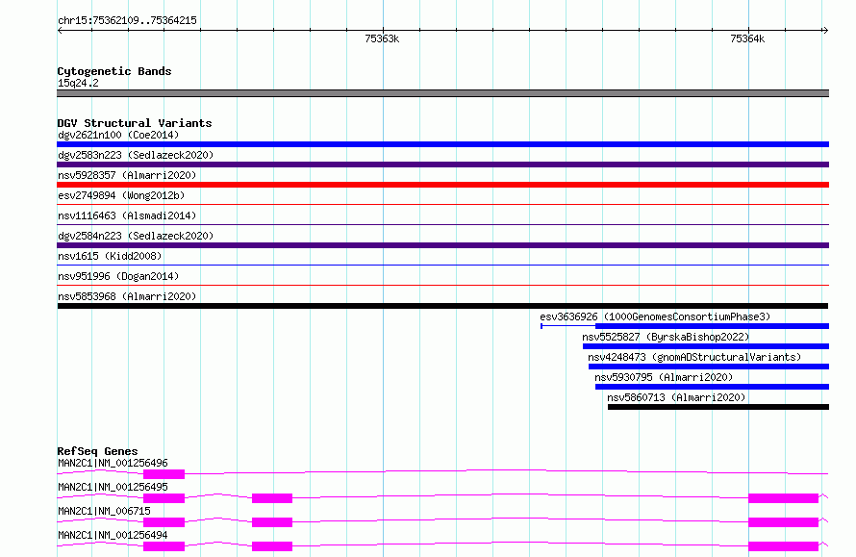
Task: Select the dgv2584n223 (Sedlazeck2020) purple bar
Action: (x=442, y=245)
